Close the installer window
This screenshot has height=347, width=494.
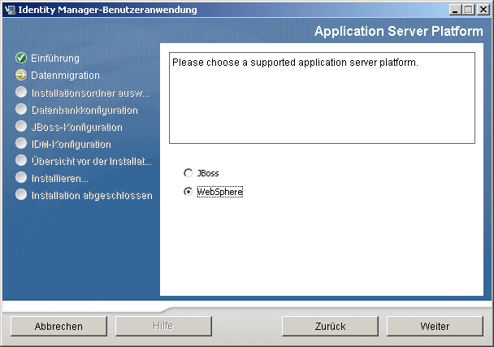coord(481,9)
